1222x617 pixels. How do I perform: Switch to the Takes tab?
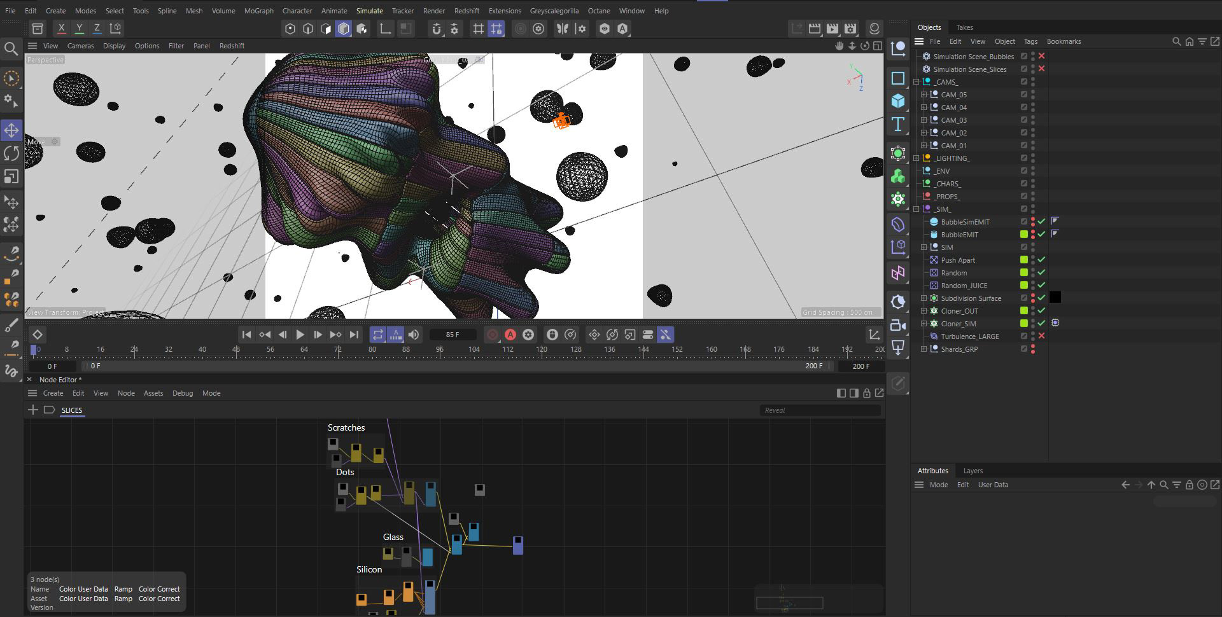(x=964, y=27)
